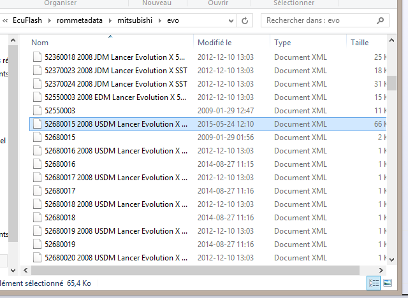Select 52370024 2008 JDM Lancer file

point(116,83)
